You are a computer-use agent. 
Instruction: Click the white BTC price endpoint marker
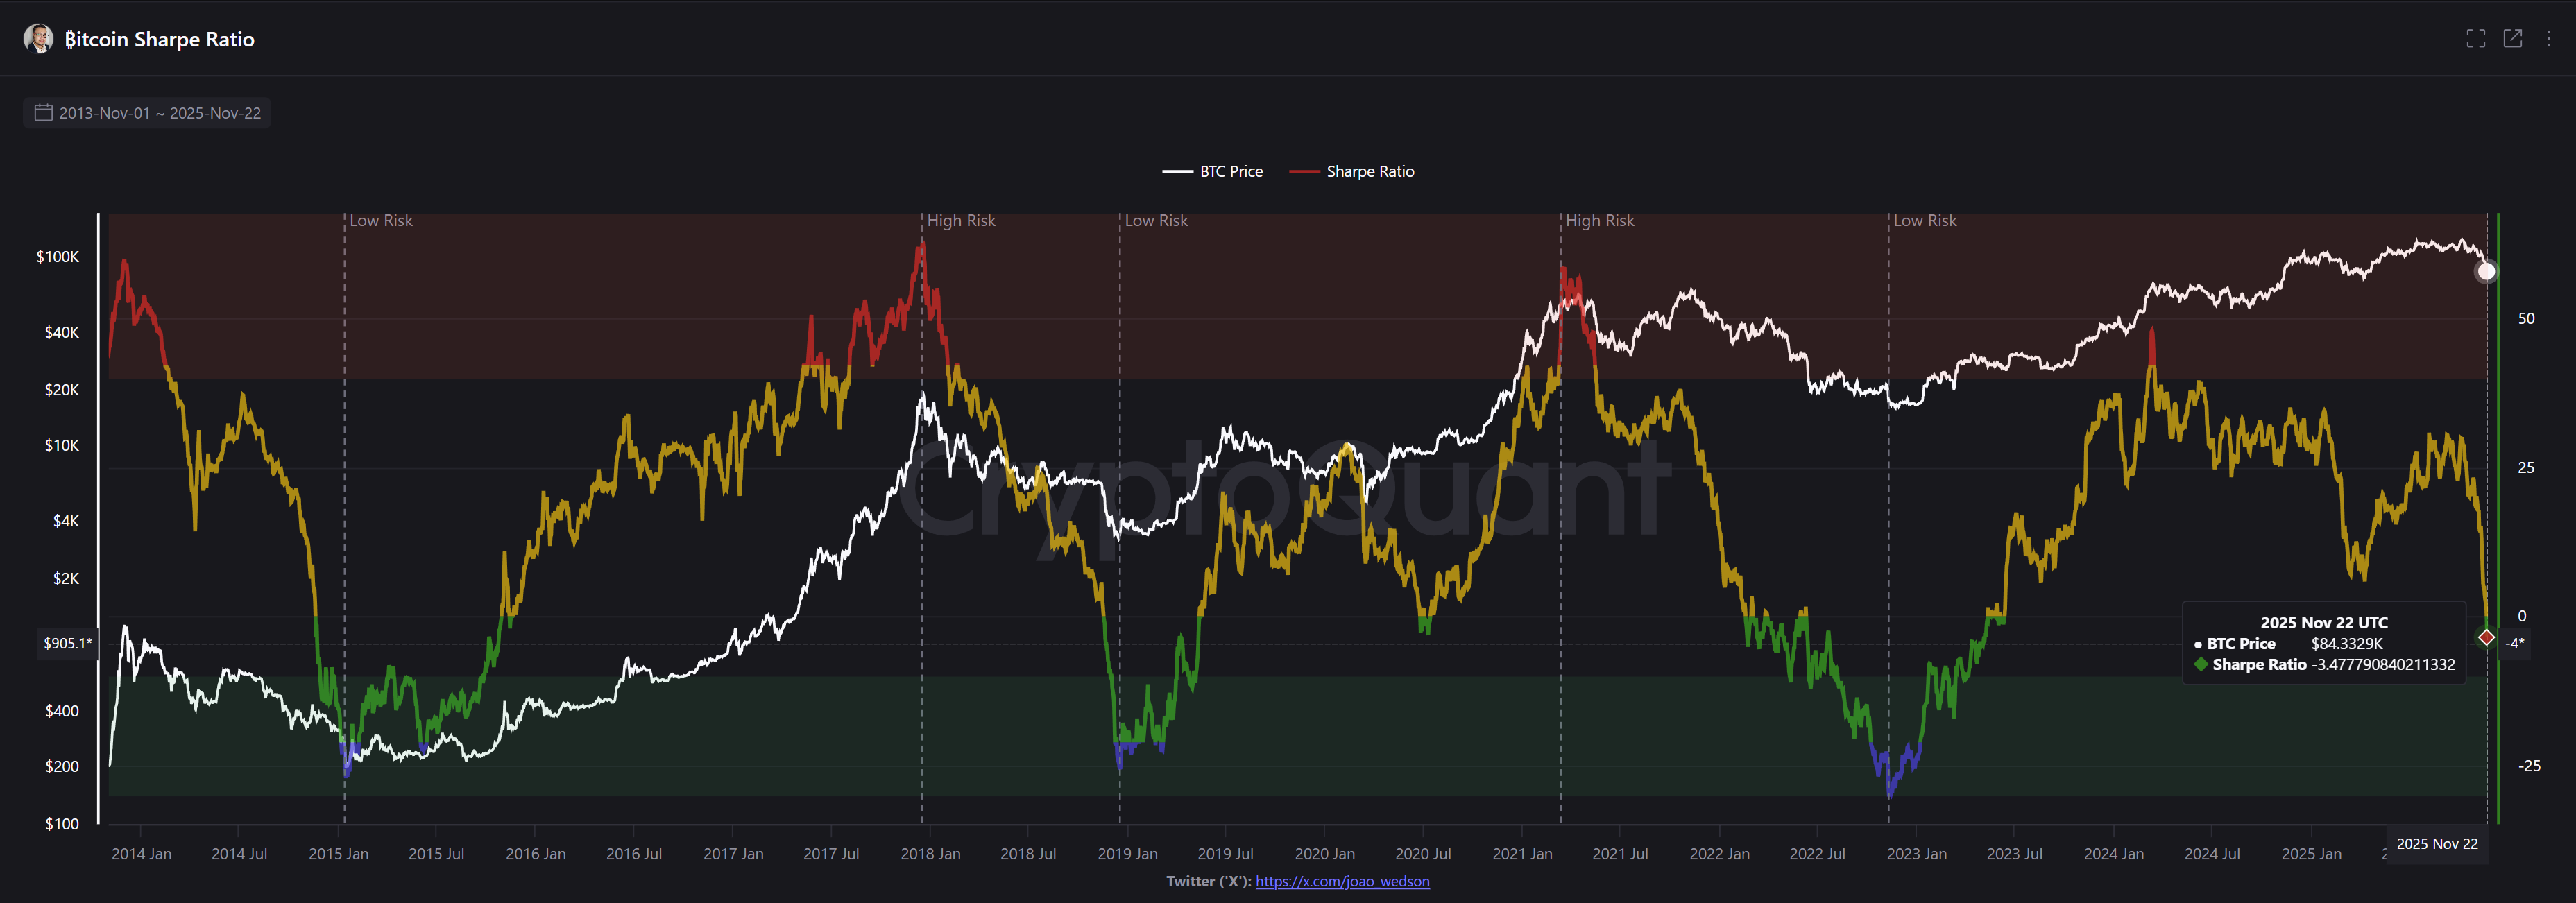coord(2486,271)
